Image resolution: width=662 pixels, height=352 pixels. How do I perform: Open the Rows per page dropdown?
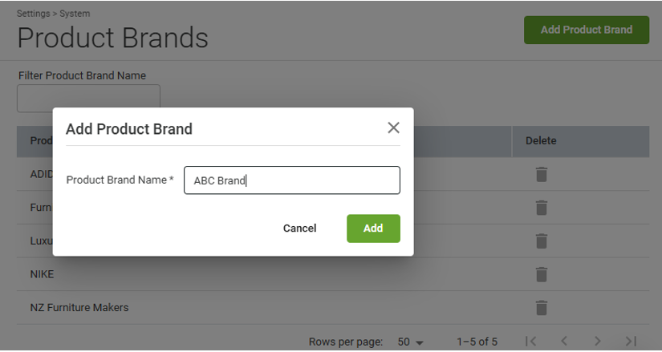point(410,342)
